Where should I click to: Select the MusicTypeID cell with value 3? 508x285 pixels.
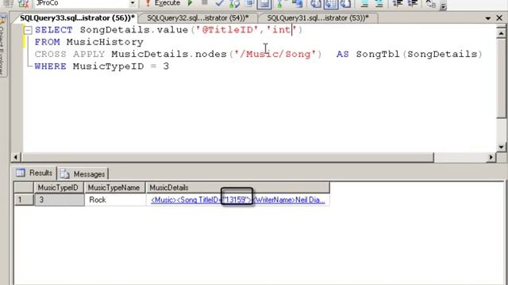59,199
